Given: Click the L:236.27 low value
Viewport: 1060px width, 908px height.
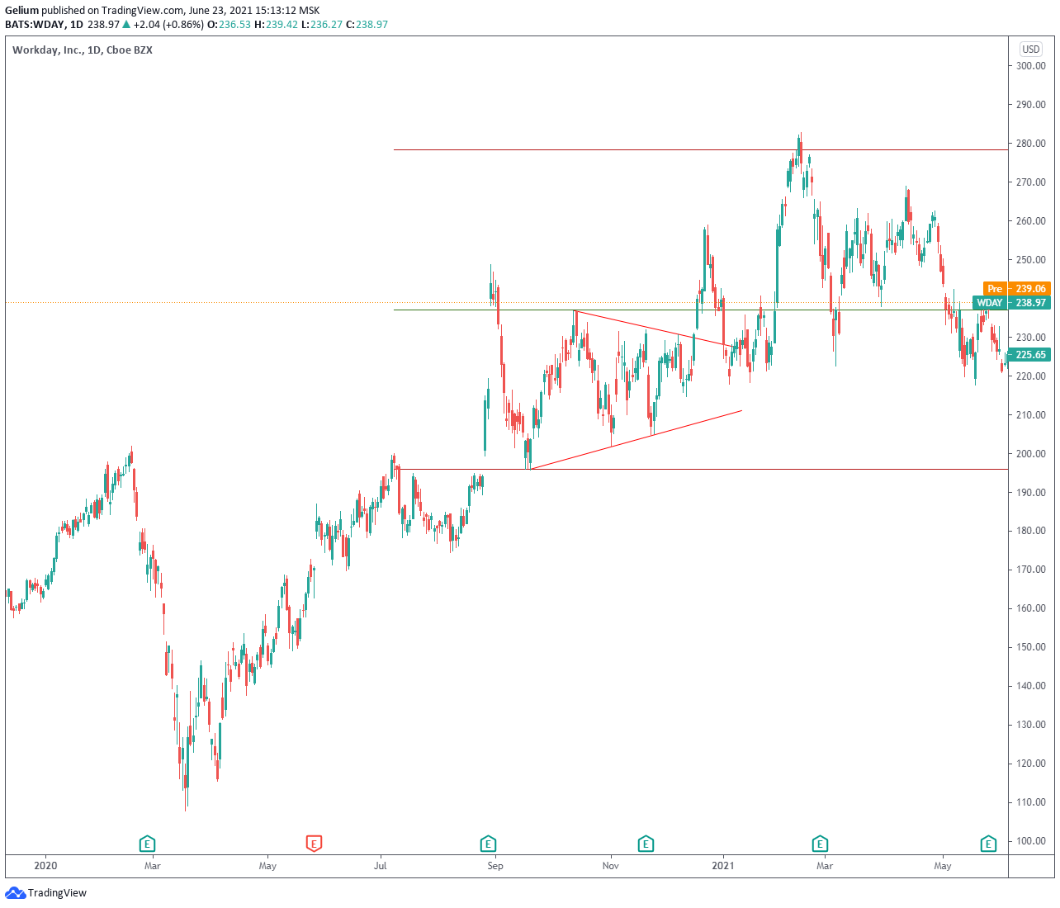Looking at the screenshot, I should pos(322,25).
